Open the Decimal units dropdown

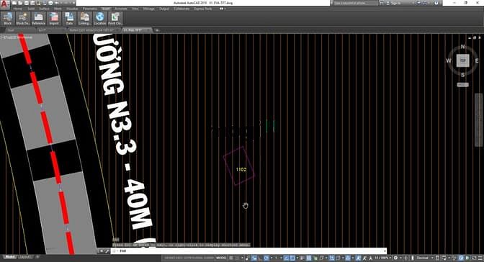(x=424, y=258)
